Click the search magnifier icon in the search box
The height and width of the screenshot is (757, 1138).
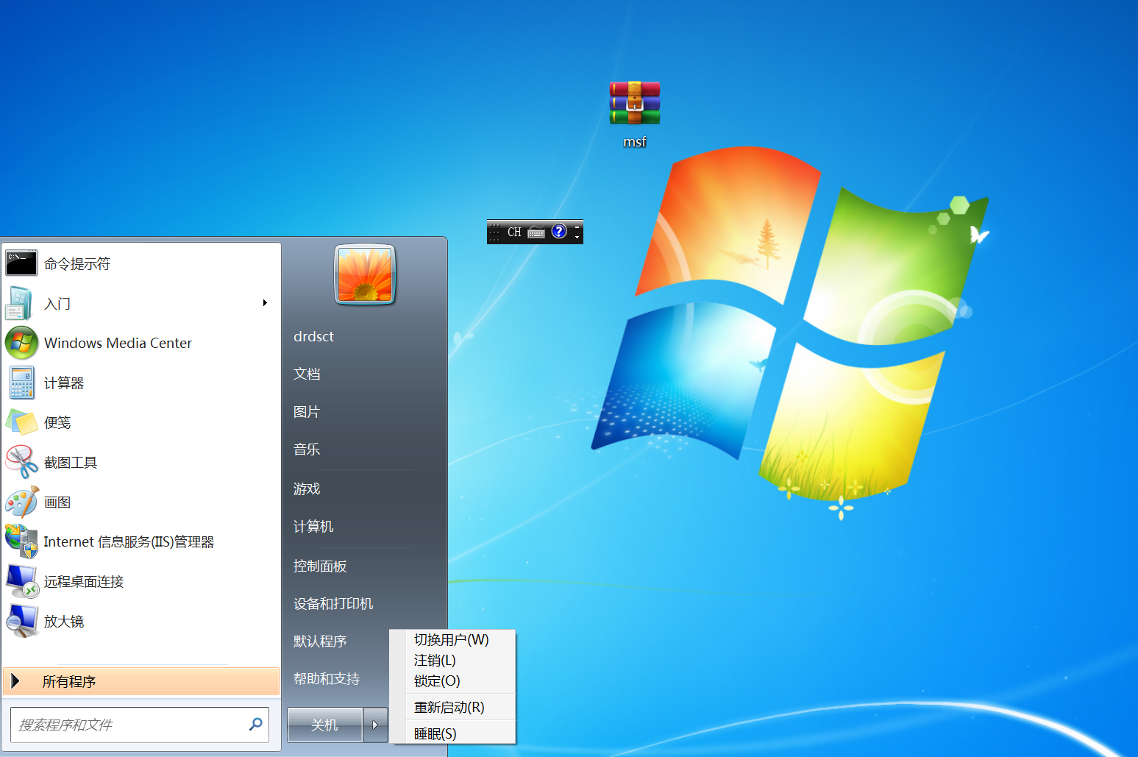[255, 725]
